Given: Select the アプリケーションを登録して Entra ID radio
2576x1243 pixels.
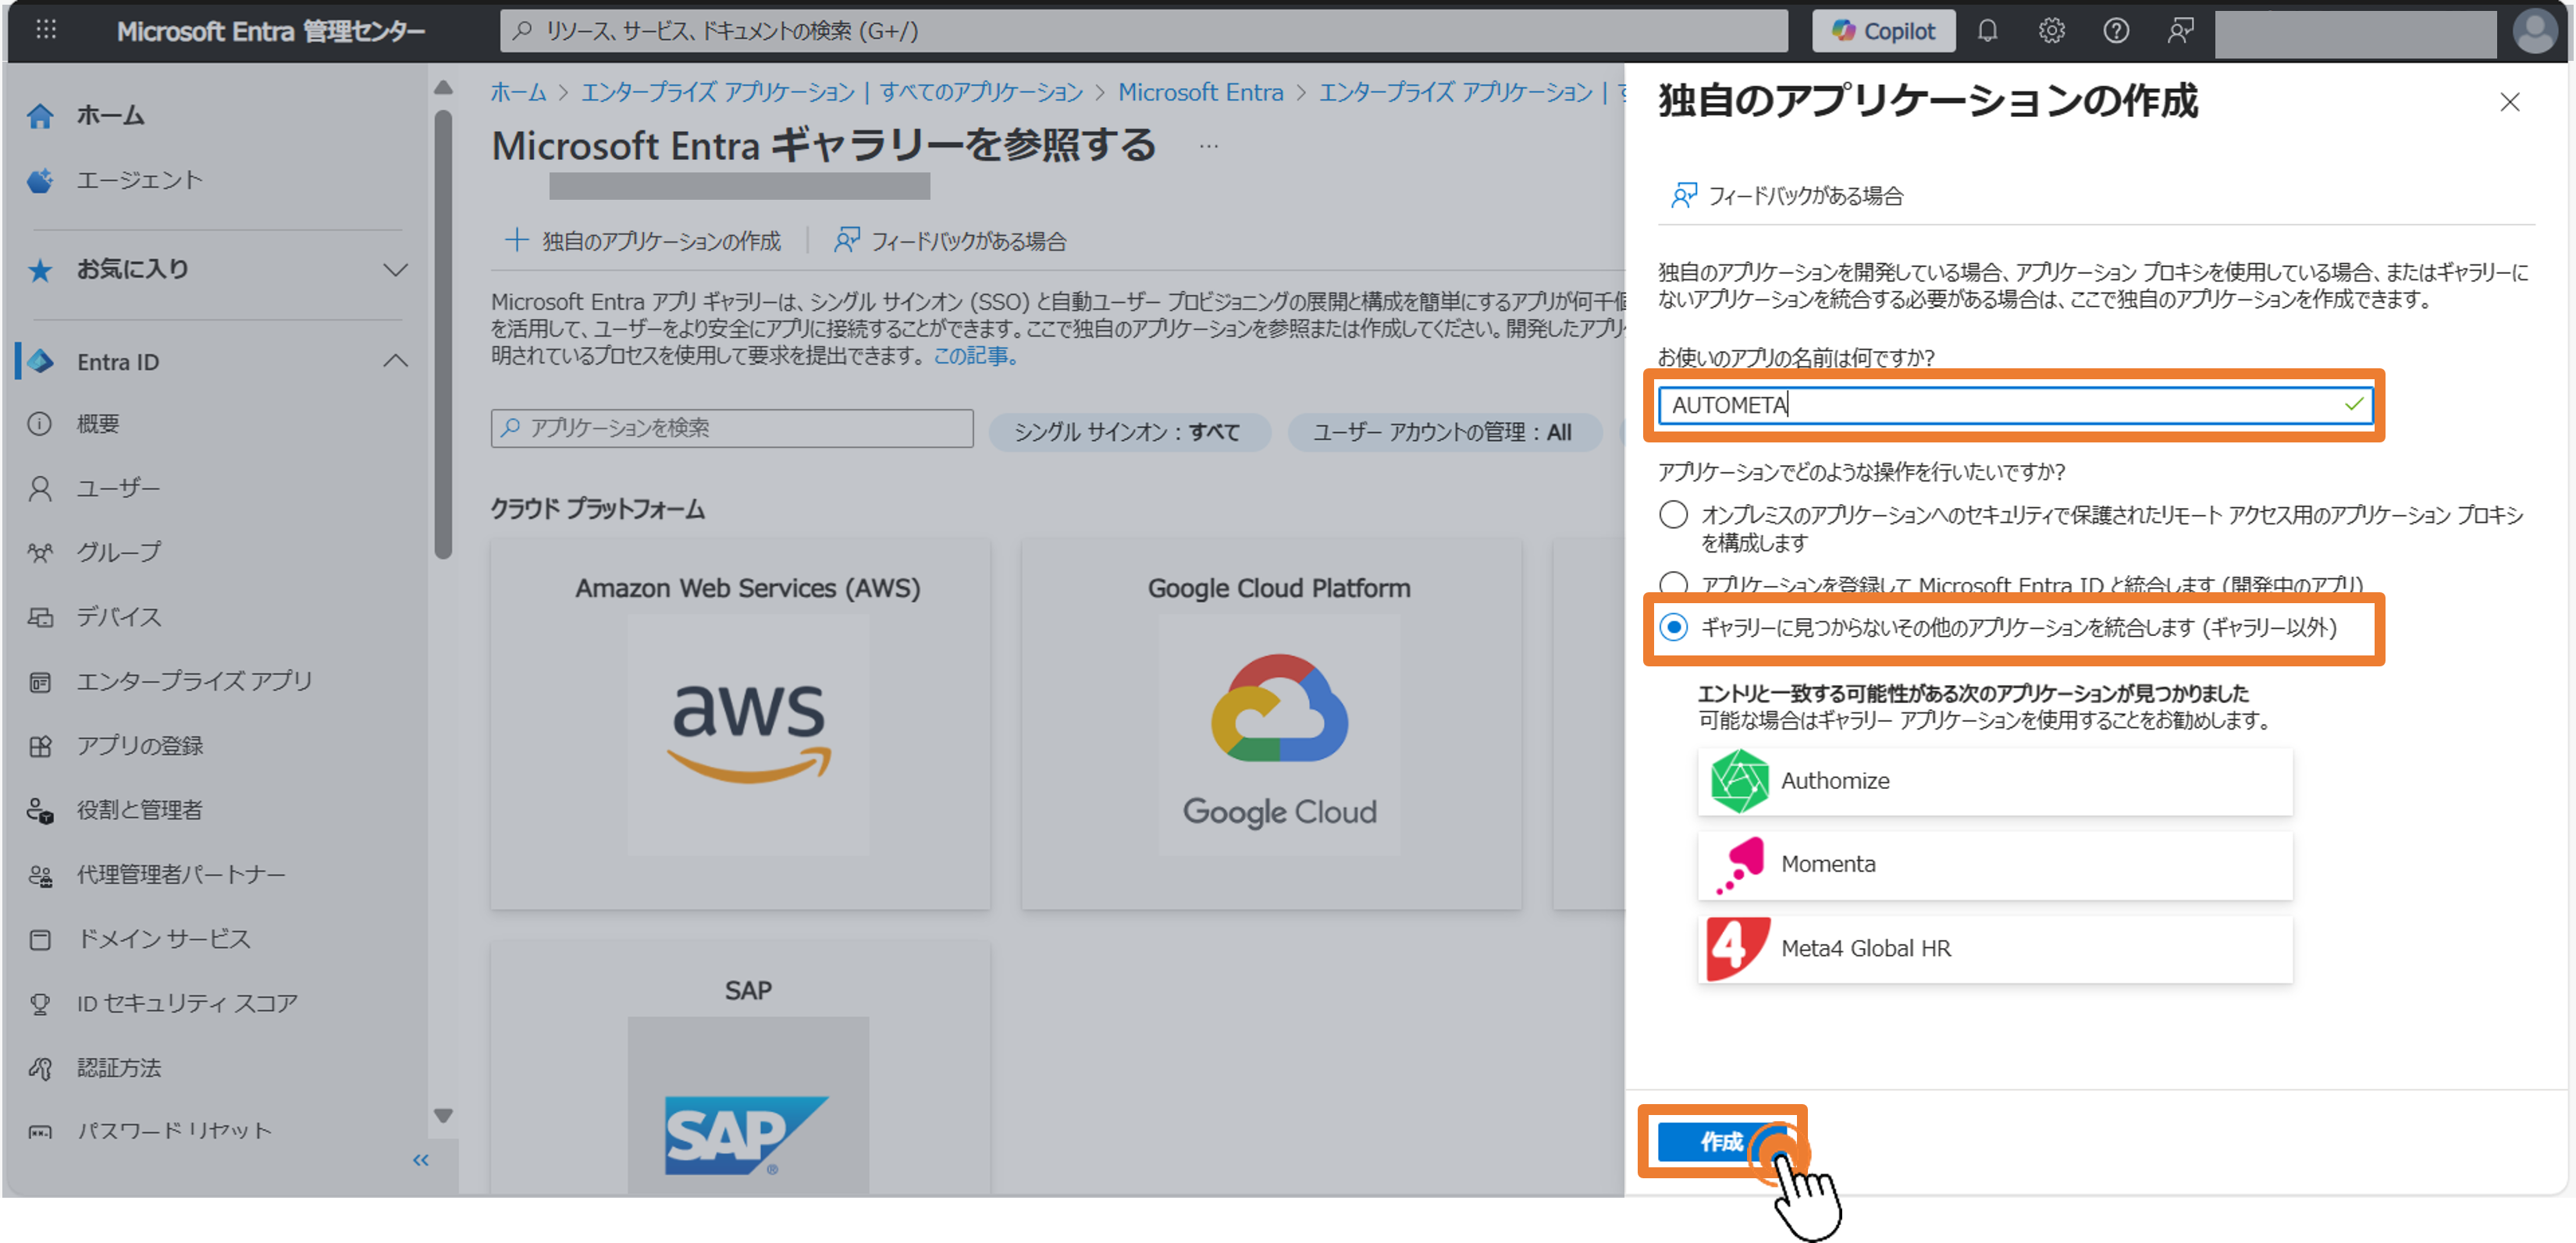Looking at the screenshot, I should [1673, 584].
